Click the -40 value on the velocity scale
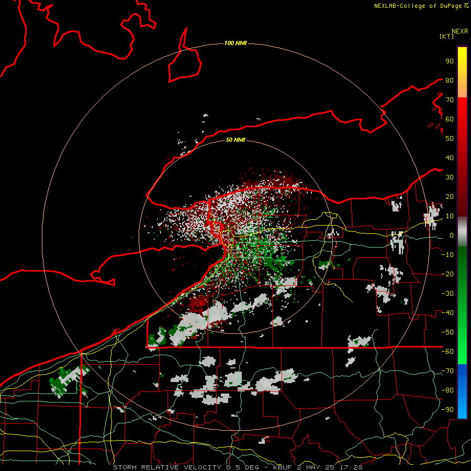The height and width of the screenshot is (471, 471). pos(447,313)
